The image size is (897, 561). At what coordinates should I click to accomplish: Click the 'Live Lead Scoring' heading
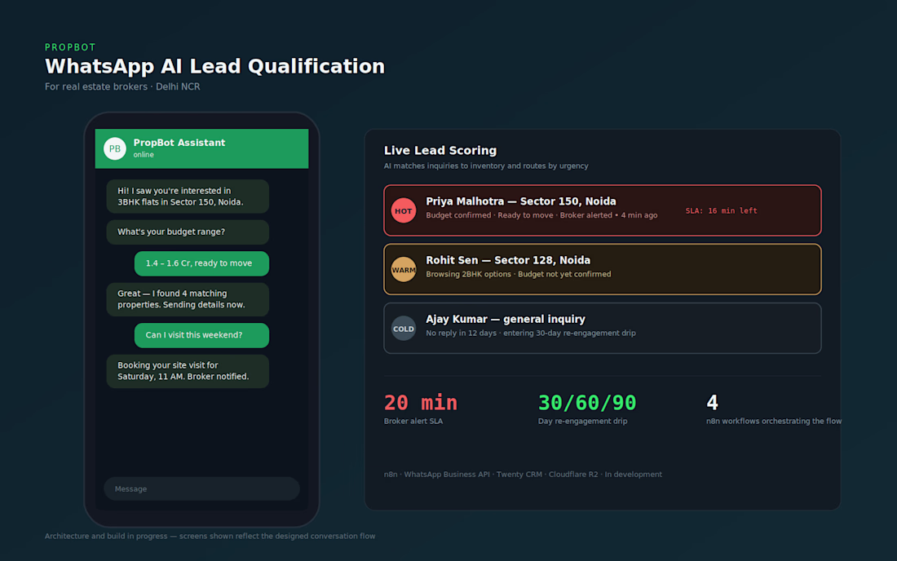coord(440,150)
